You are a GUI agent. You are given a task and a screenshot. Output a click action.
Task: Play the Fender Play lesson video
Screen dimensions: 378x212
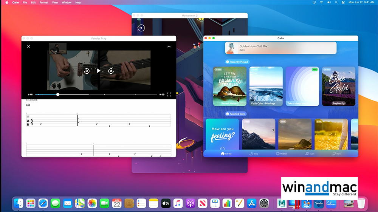[x=99, y=71]
